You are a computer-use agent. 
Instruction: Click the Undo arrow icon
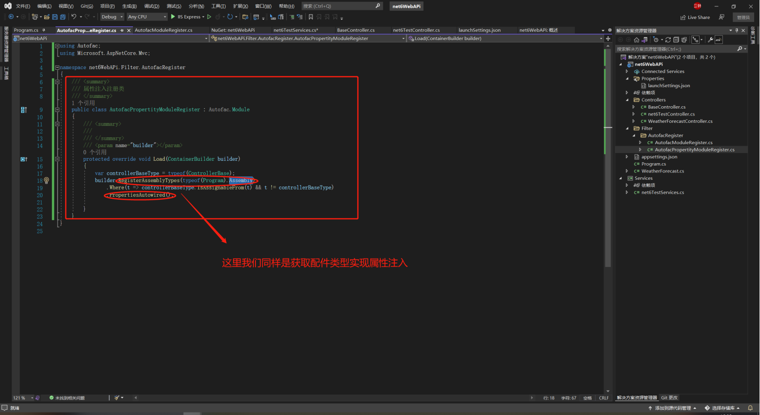(x=74, y=17)
